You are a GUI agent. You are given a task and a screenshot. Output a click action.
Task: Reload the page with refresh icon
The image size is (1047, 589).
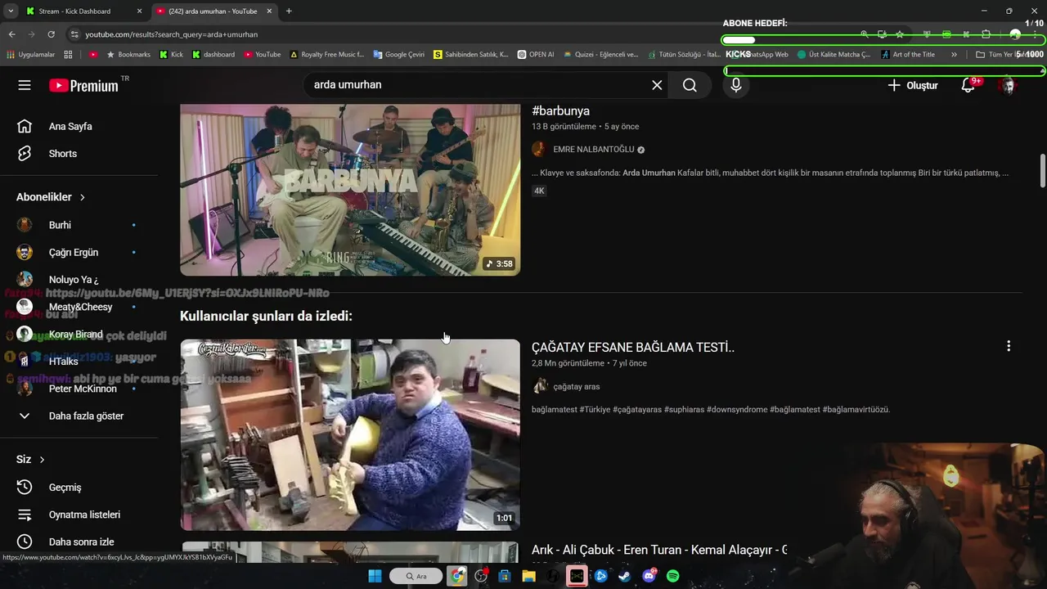(51, 34)
